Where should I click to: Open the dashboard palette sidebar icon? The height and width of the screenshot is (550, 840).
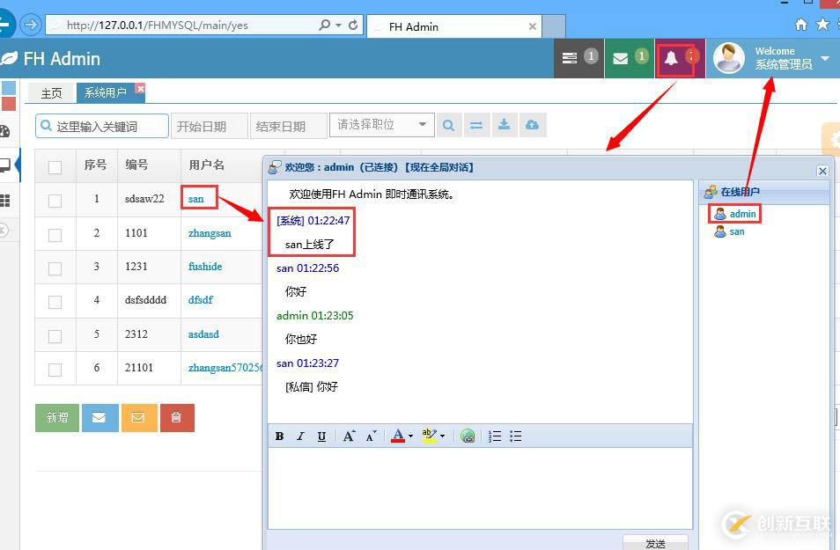tap(4, 130)
